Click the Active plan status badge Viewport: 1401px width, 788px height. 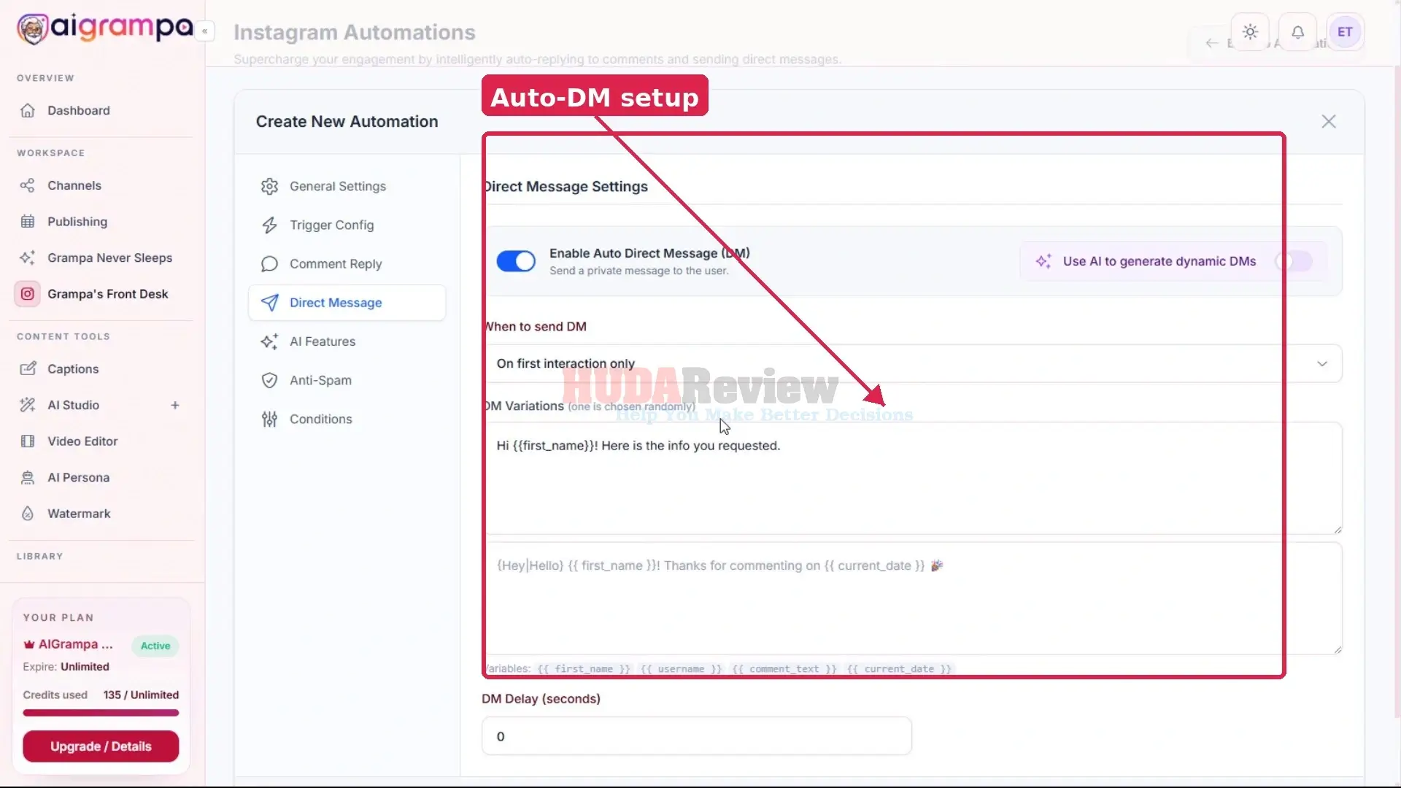[155, 646]
